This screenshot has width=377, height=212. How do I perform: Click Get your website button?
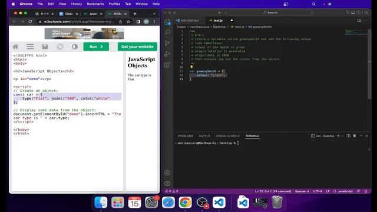point(137,47)
